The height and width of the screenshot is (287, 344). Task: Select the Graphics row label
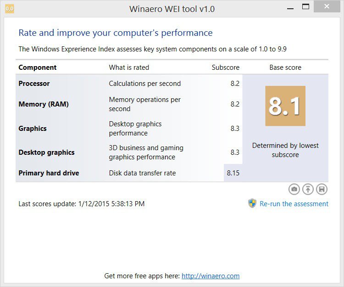coord(33,129)
